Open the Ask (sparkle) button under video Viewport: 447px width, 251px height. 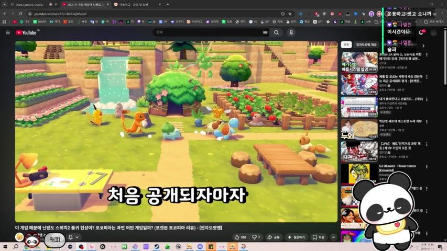296,237
